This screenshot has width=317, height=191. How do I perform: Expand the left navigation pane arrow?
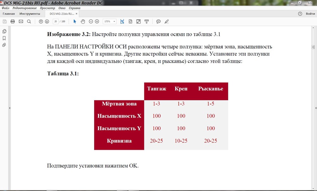point(10,108)
